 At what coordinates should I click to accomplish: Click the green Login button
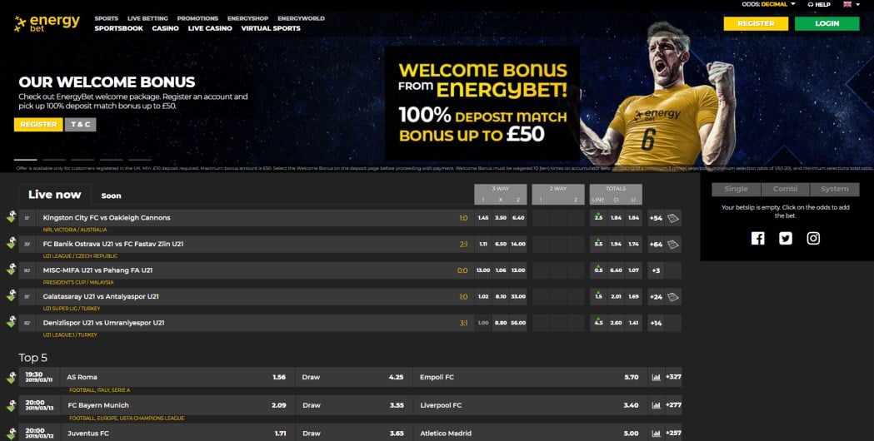tap(827, 23)
